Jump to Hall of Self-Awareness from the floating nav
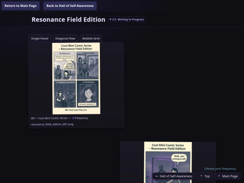The height and width of the screenshot is (183, 244). click(174, 176)
